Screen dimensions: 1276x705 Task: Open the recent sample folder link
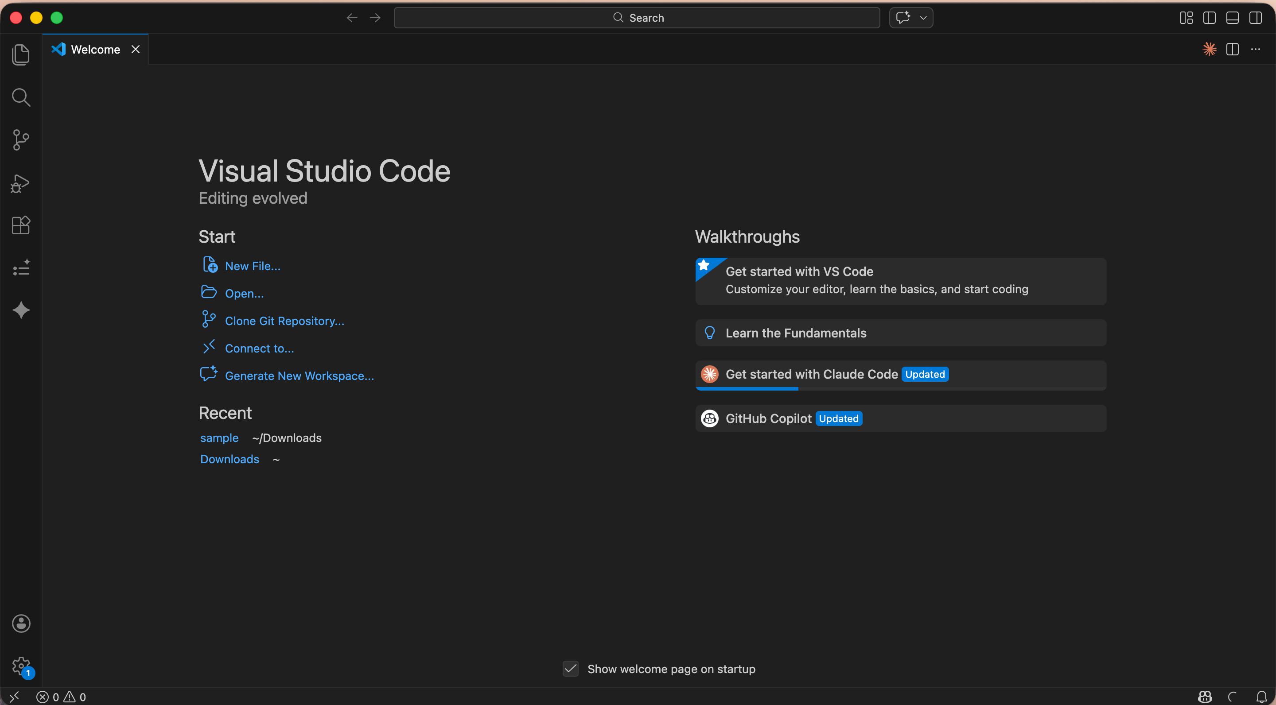click(x=219, y=438)
